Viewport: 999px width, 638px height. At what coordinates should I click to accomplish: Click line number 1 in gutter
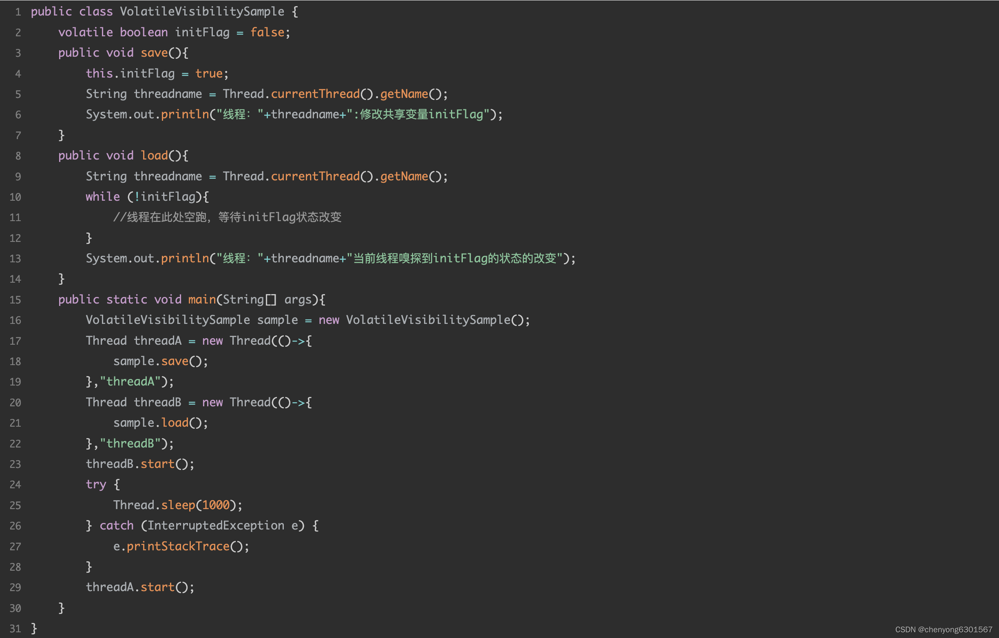coord(18,12)
